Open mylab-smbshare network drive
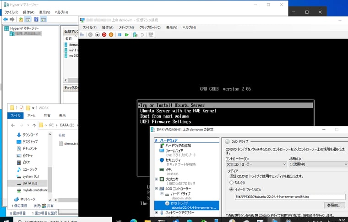Image resolution: width=348 pixels, height=222 pixels. (35, 190)
